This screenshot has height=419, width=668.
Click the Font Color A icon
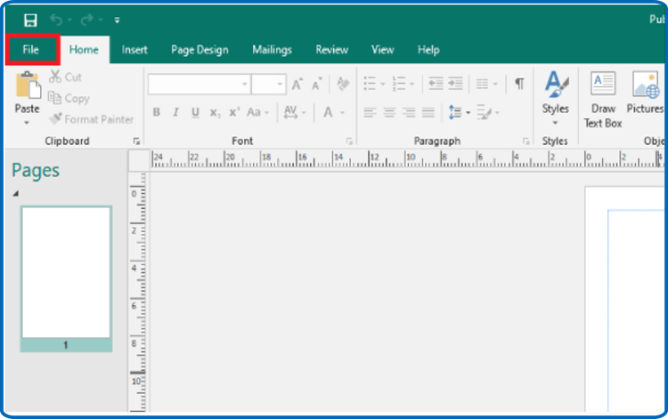(328, 112)
